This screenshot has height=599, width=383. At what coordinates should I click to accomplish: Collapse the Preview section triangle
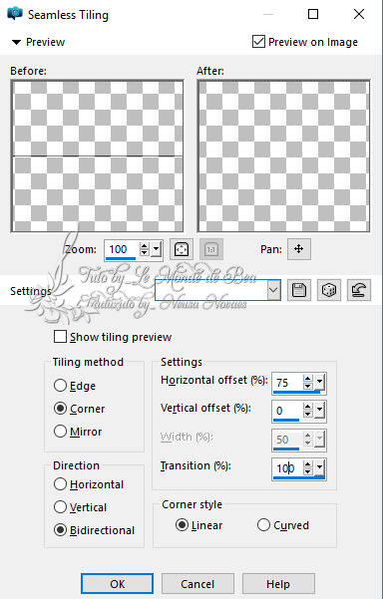(16, 42)
